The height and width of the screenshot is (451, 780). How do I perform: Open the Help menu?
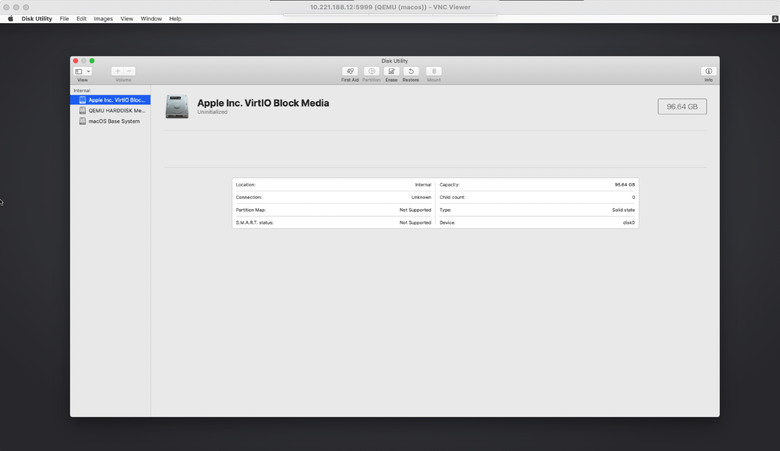point(175,19)
